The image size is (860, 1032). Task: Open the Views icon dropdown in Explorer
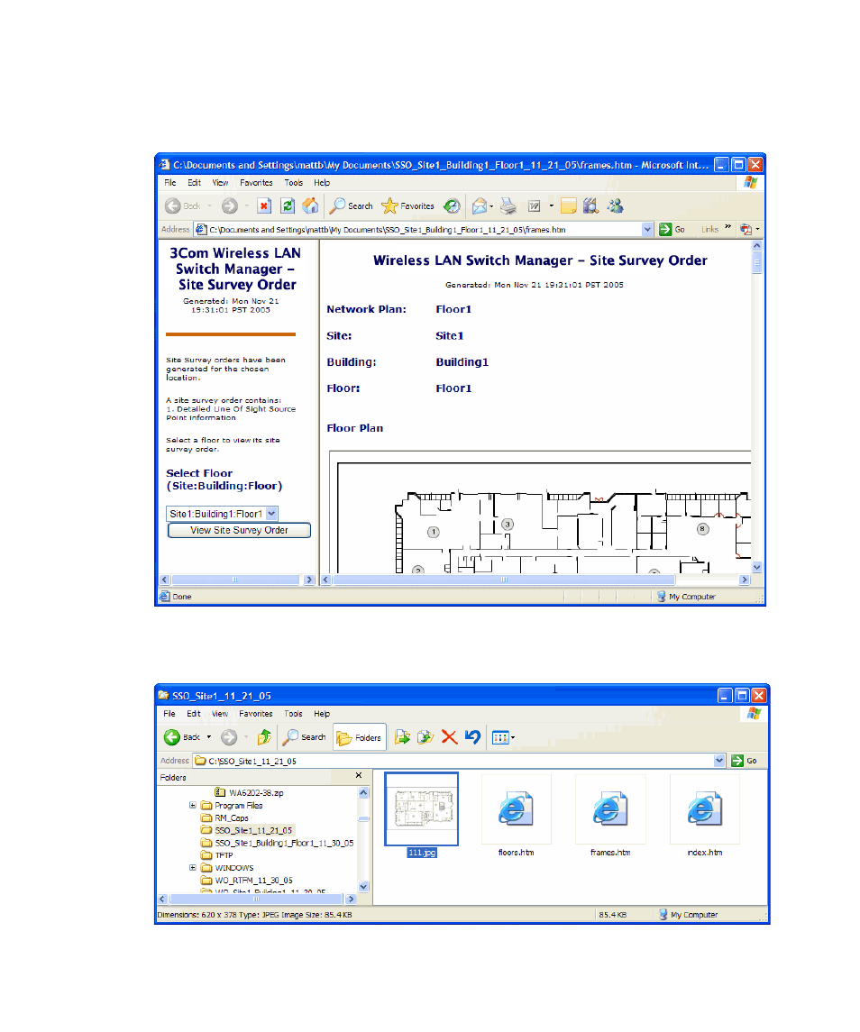pos(503,737)
